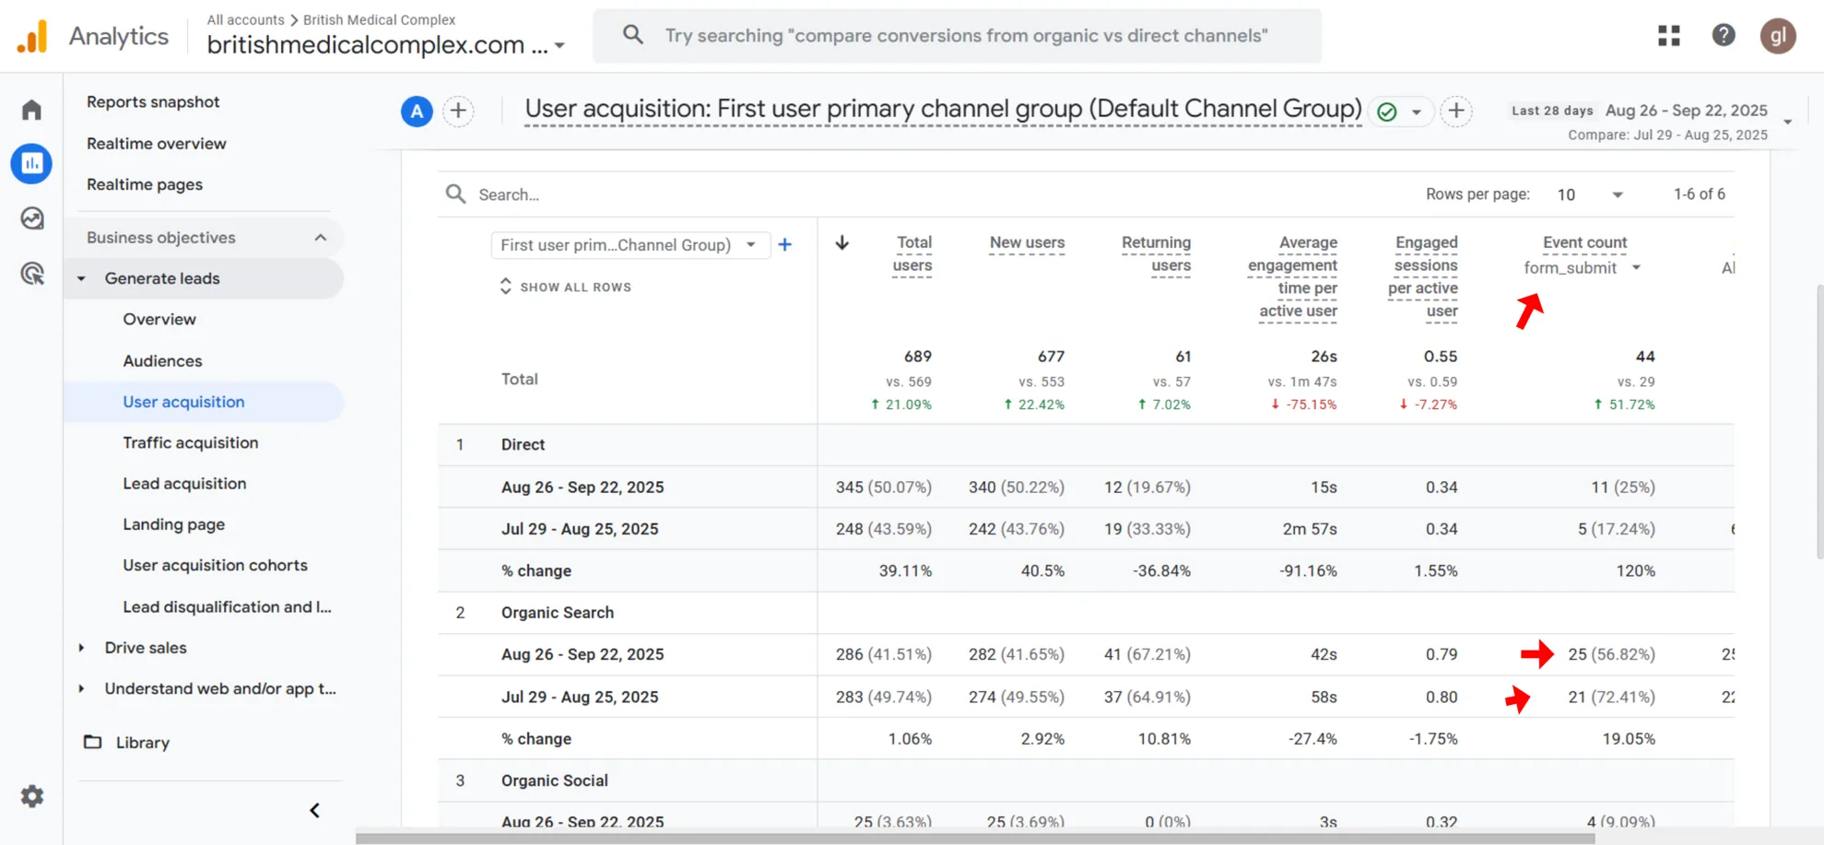Open the Lead acquisition report
1824x845 pixels.
[x=184, y=484]
